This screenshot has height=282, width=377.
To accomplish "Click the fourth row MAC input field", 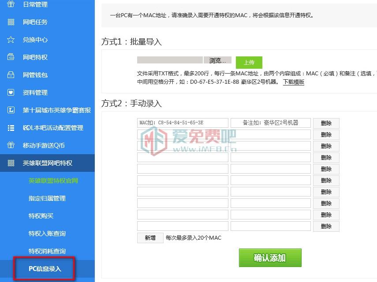I will point(183,157).
